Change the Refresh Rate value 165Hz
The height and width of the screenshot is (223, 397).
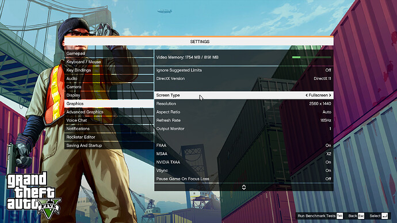(x=244, y=120)
